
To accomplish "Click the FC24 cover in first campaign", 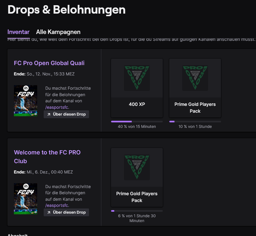I will (26, 101).
